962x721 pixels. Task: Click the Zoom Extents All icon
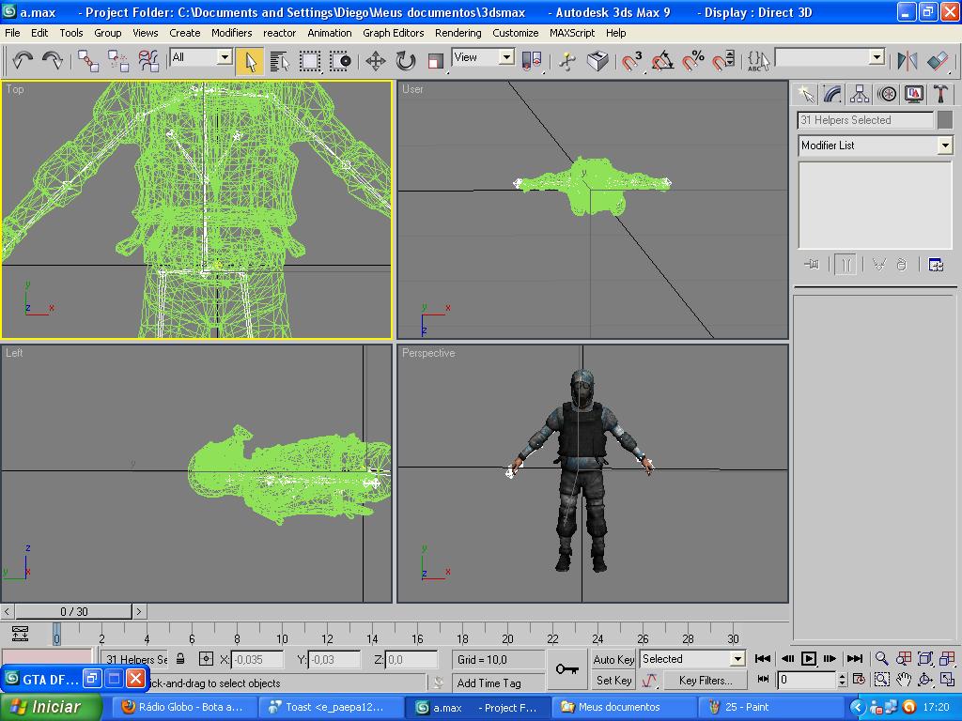(x=947, y=659)
